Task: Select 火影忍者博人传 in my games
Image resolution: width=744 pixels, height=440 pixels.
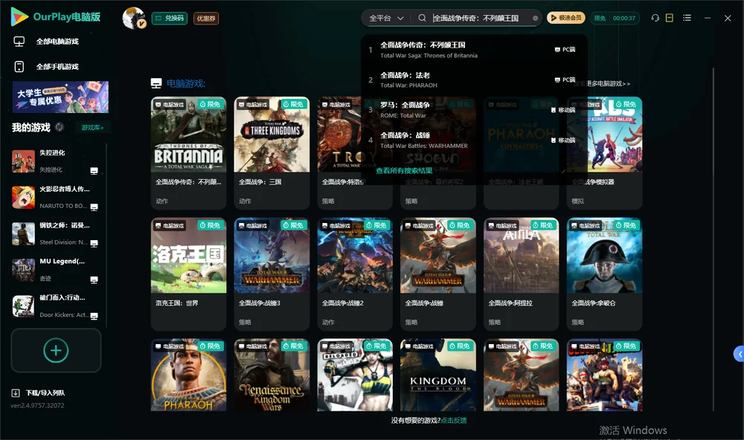Action: click(x=56, y=197)
